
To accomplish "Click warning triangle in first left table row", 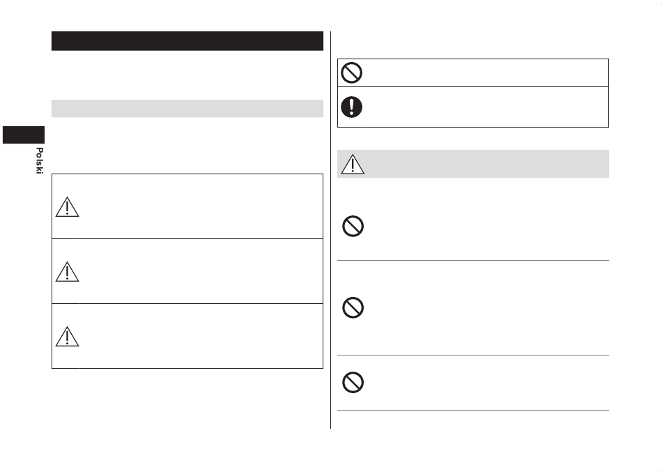I will tap(67, 207).
